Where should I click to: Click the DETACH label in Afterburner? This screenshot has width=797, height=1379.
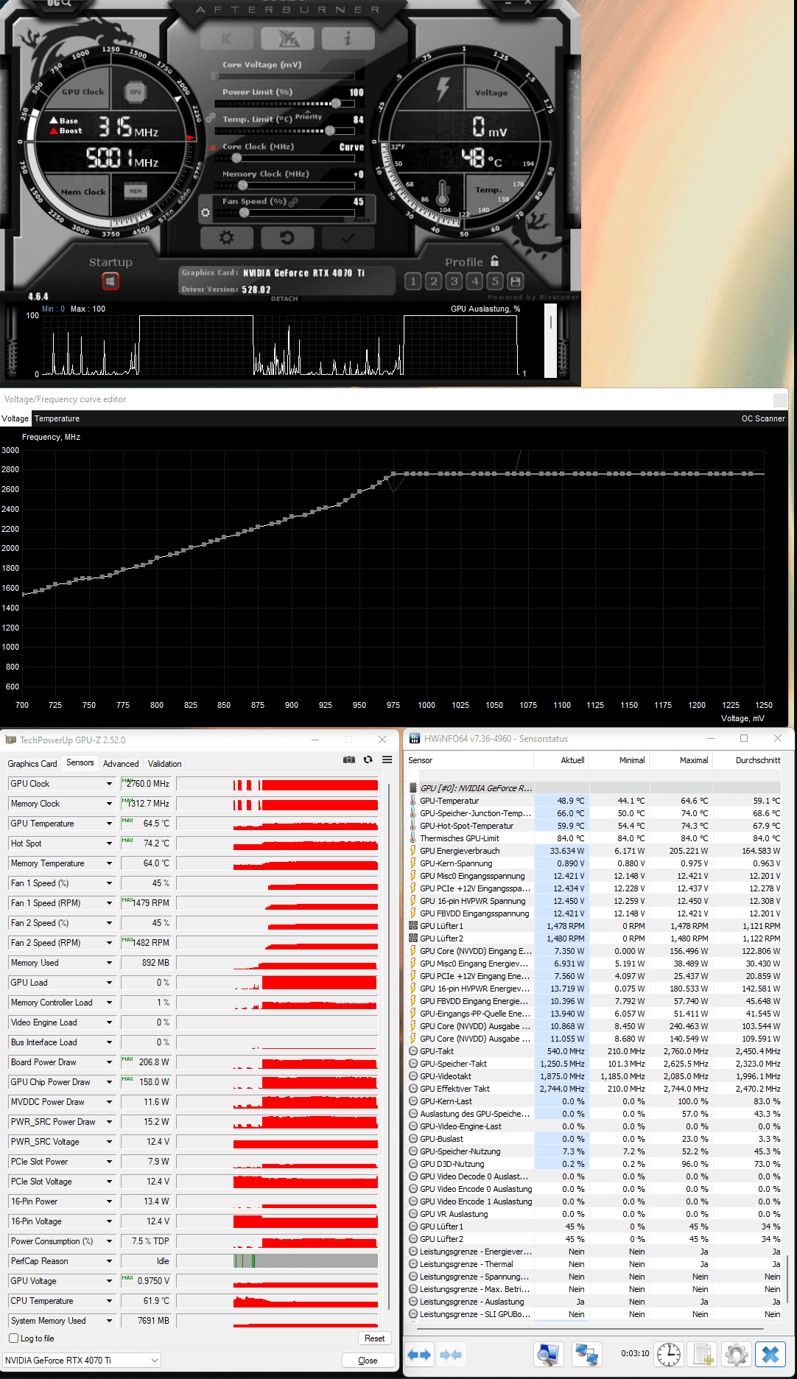coord(284,299)
